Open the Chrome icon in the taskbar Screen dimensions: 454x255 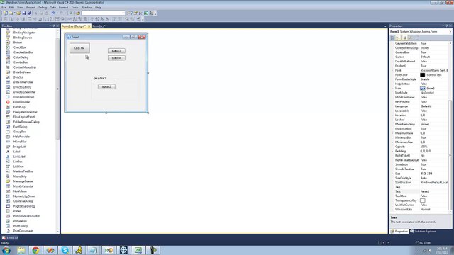point(35,250)
